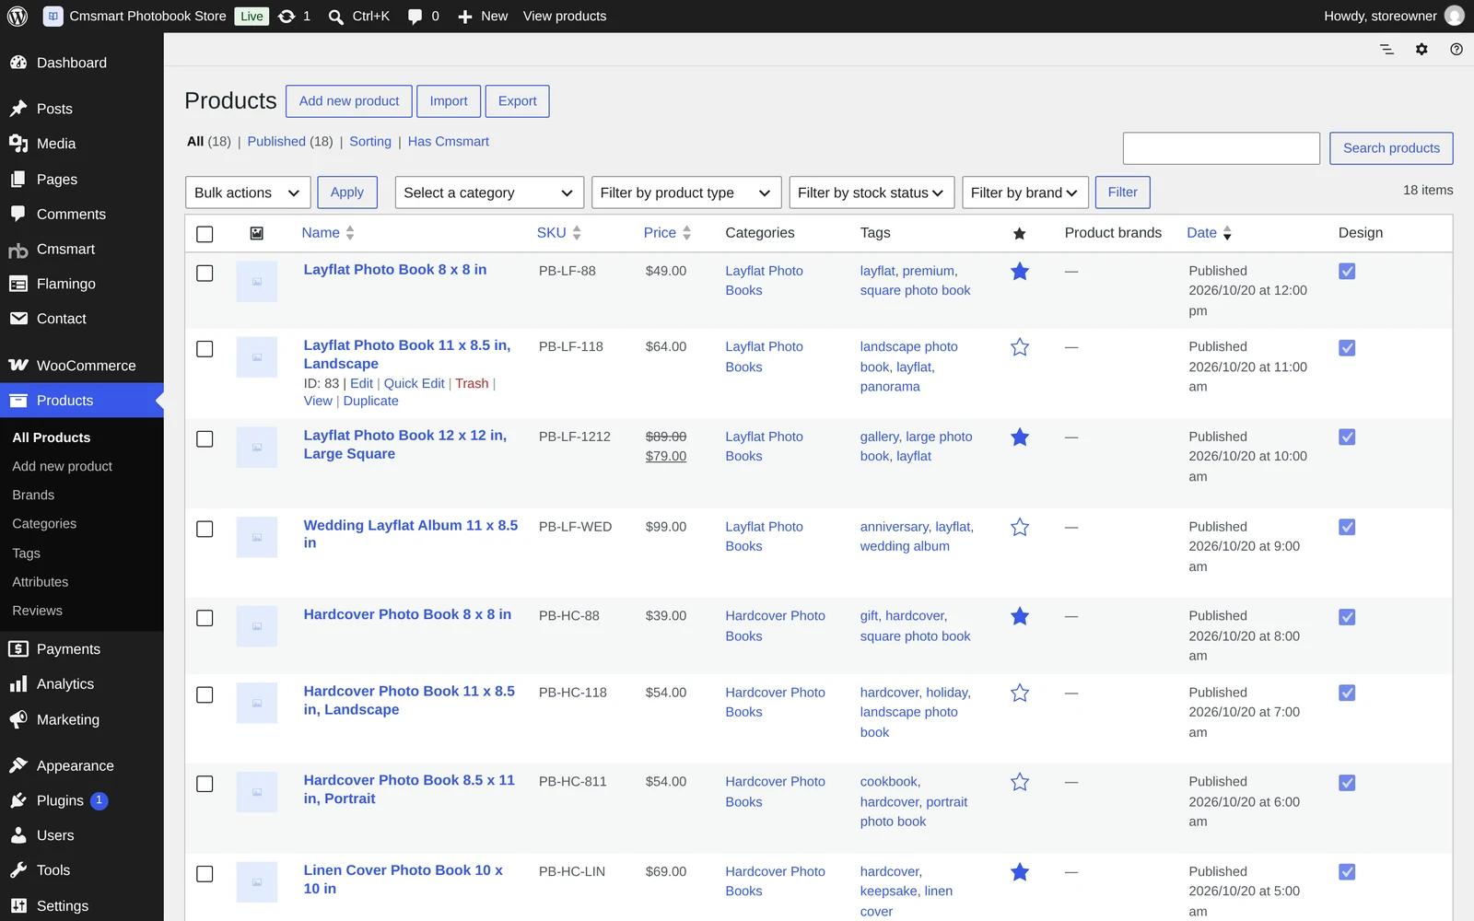1474x921 pixels.
Task: Click SKU 'PB-LF-WED' cell
Action: click(575, 527)
